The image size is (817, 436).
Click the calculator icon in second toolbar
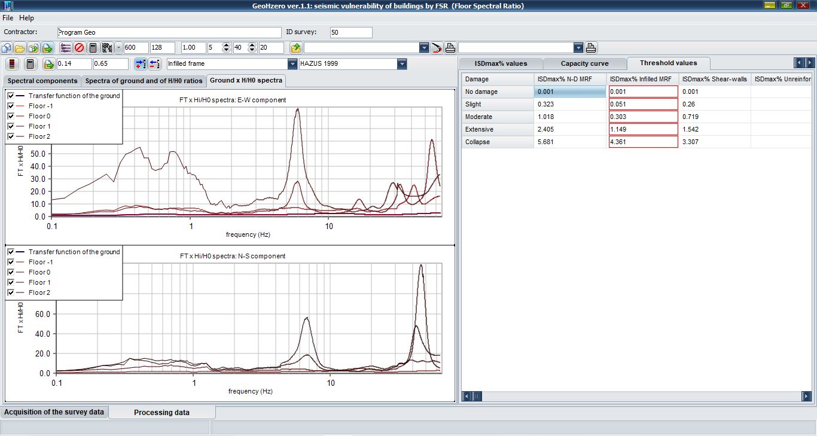click(x=31, y=64)
